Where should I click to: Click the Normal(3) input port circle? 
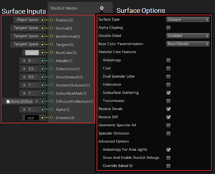click(52, 28)
